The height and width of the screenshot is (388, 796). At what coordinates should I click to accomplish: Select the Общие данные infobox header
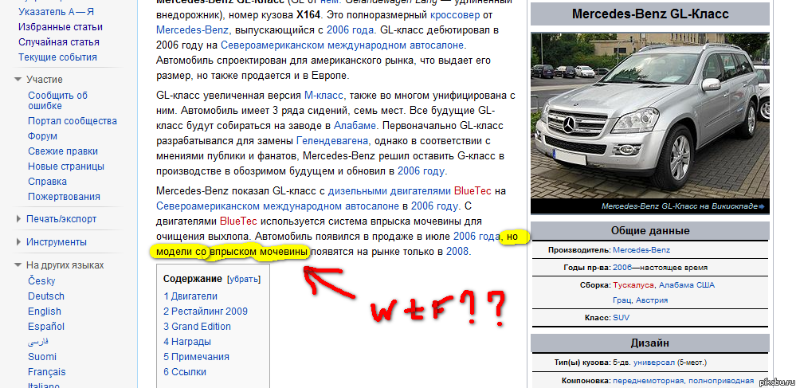tap(650, 230)
